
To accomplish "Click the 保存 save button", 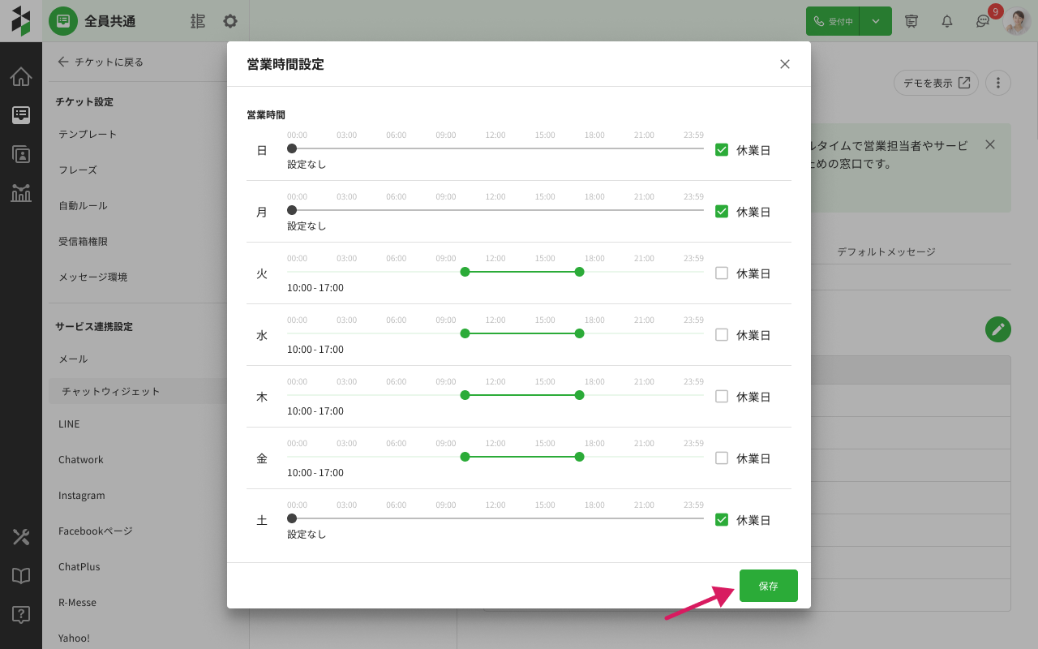I will (768, 586).
